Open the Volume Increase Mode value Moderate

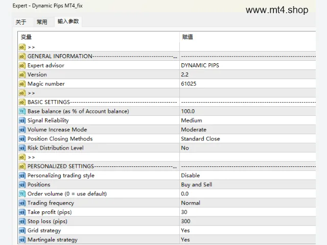(194, 130)
